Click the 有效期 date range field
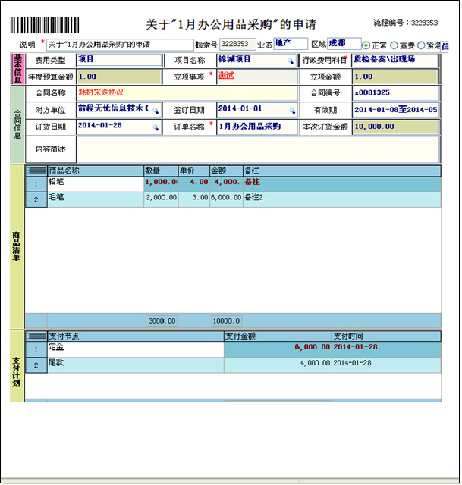 395,110
